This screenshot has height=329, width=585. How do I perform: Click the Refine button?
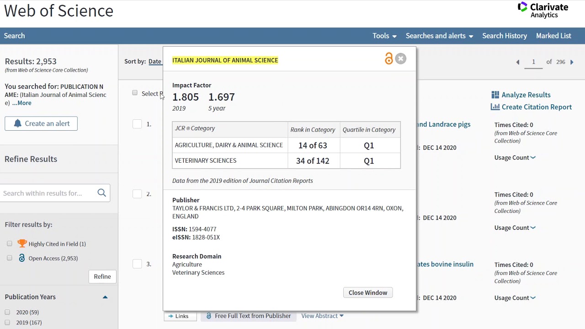102,276
